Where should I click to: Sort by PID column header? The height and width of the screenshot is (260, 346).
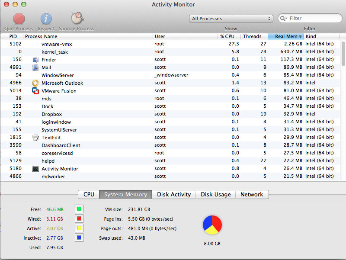click(12, 36)
